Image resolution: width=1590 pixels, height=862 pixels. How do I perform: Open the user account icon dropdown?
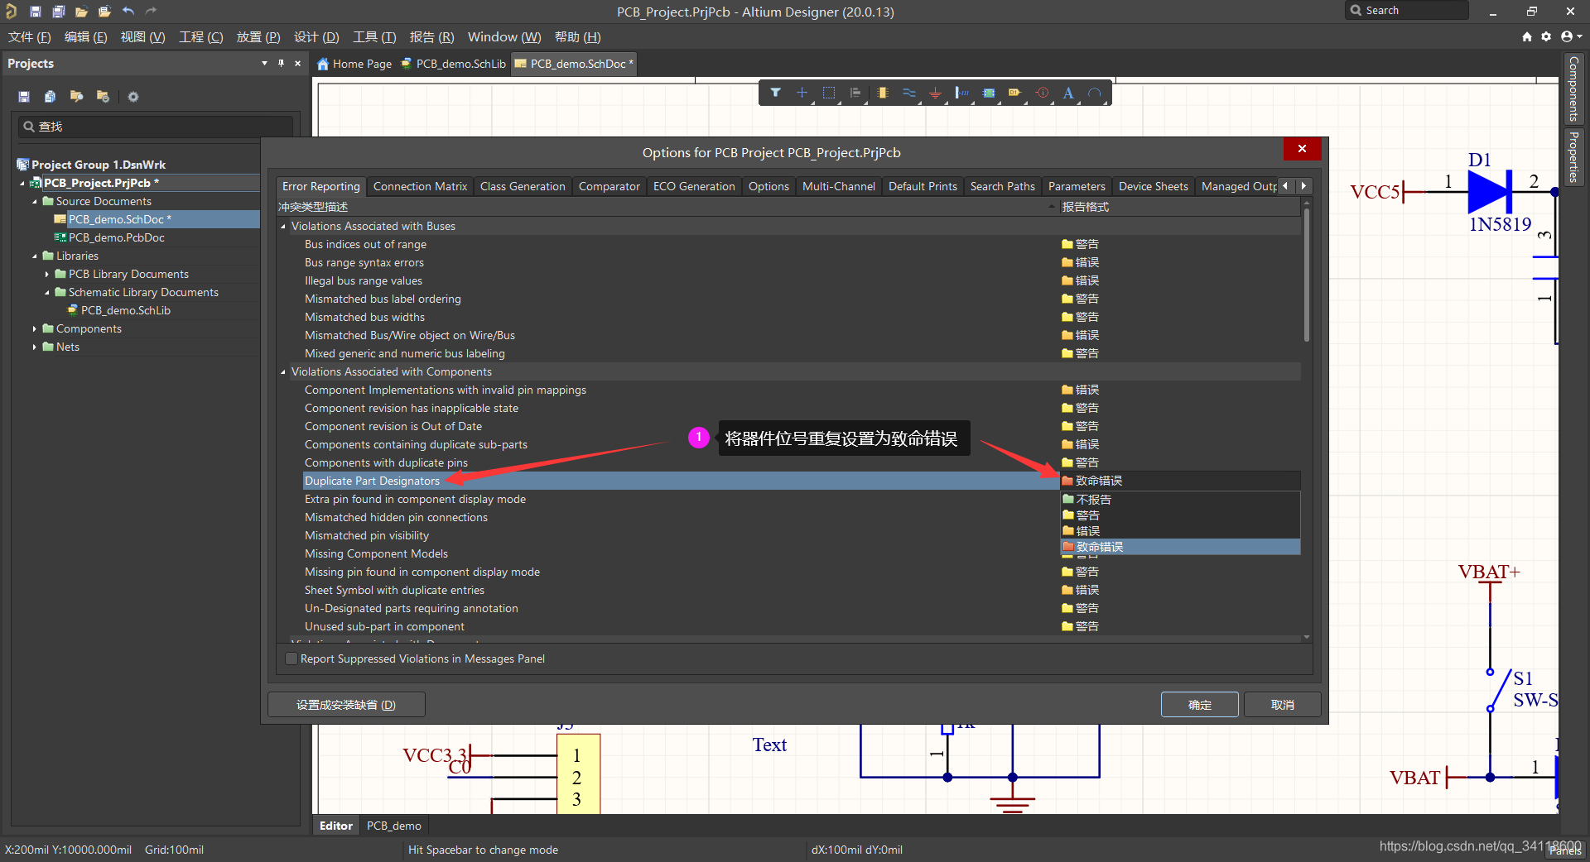point(1571,36)
